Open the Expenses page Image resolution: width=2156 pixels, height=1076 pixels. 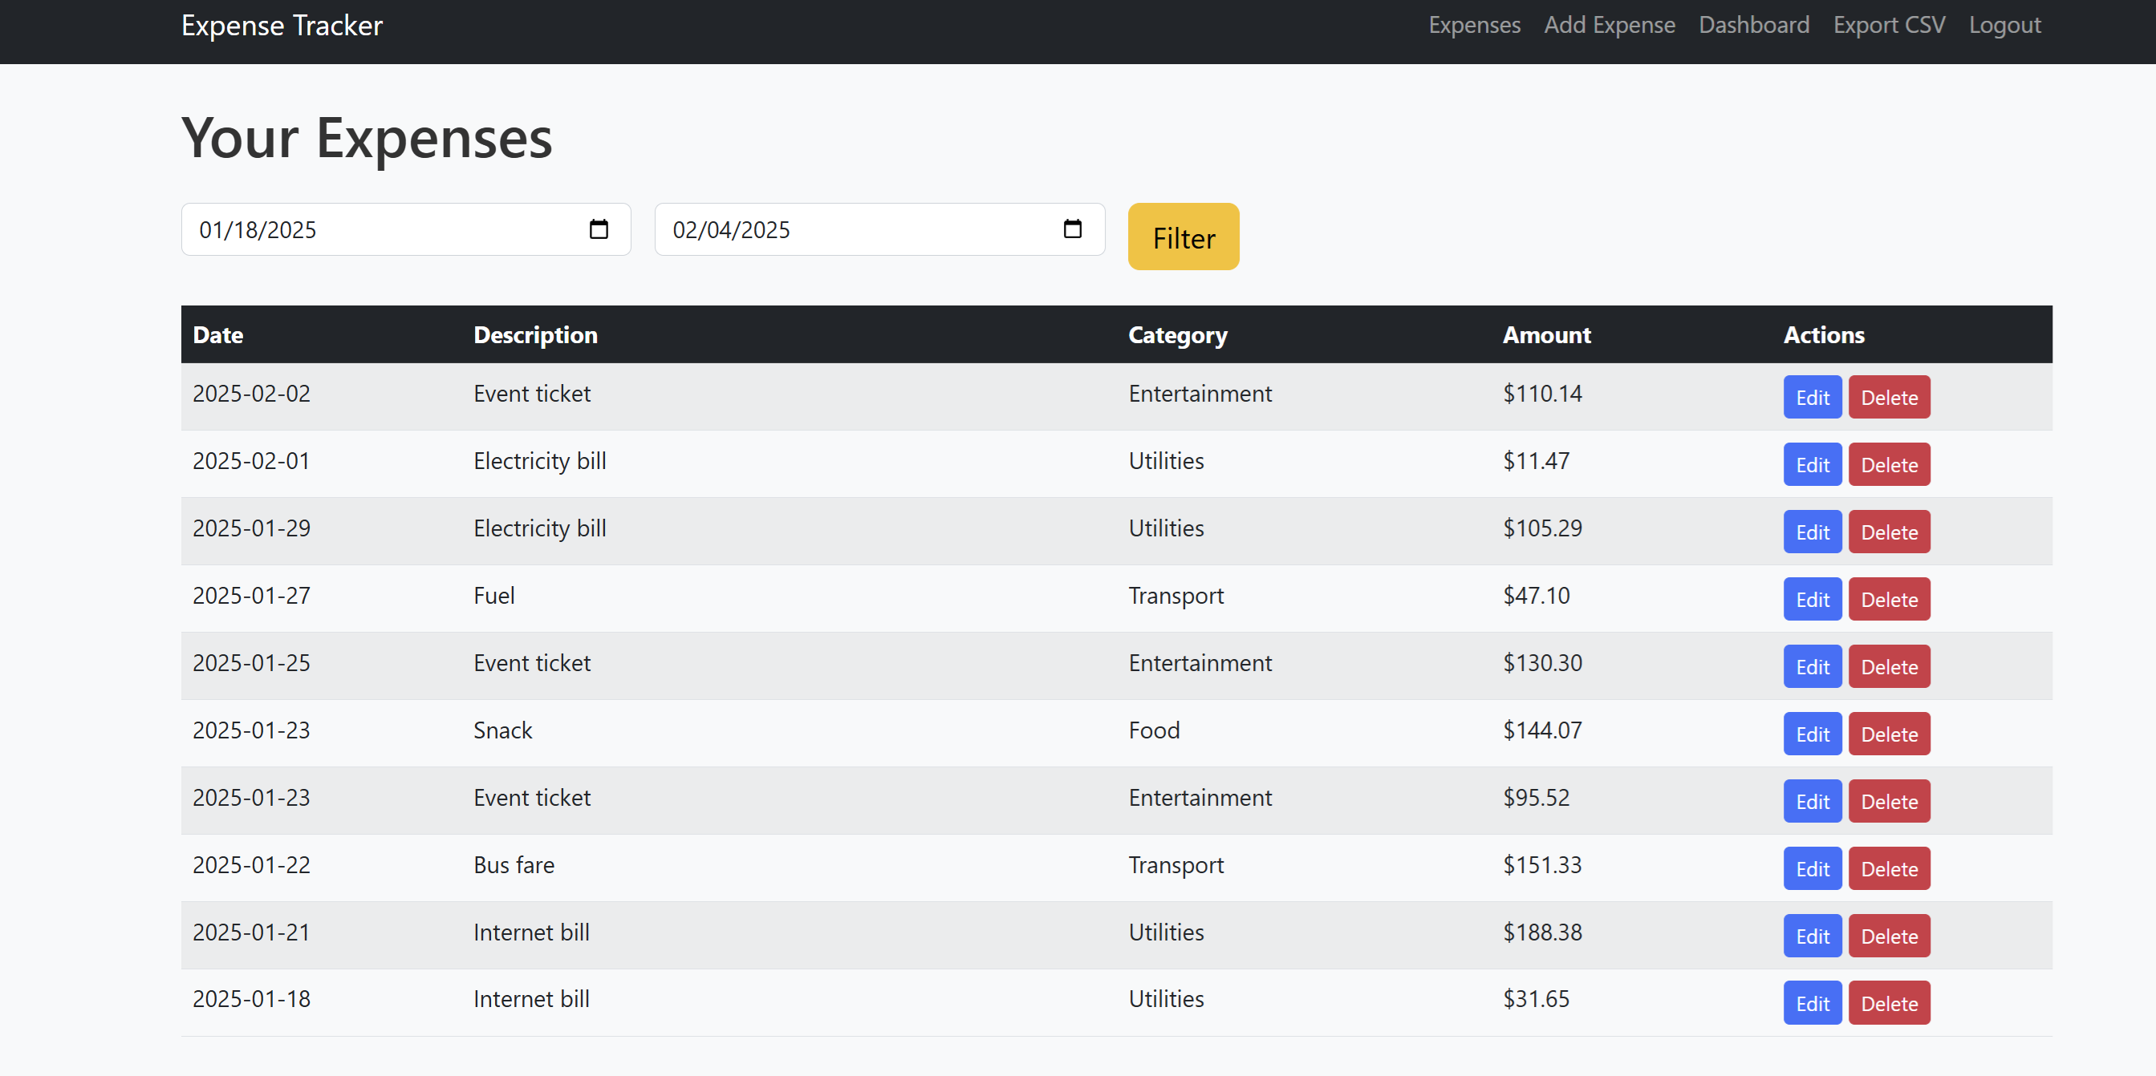pyautogui.click(x=1474, y=25)
